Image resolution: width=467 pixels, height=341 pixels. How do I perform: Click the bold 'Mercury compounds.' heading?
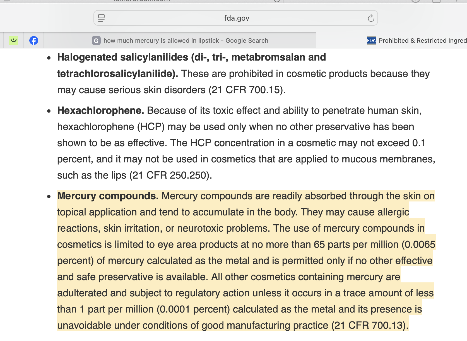point(108,196)
